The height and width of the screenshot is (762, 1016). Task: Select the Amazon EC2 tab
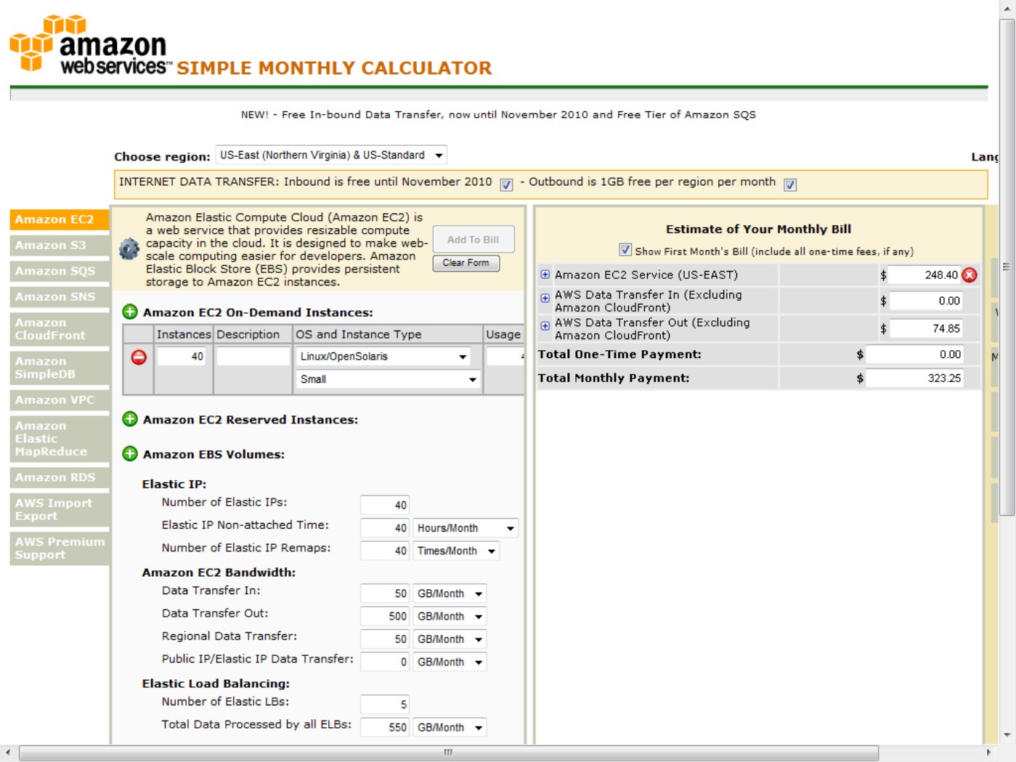pyautogui.click(x=60, y=219)
